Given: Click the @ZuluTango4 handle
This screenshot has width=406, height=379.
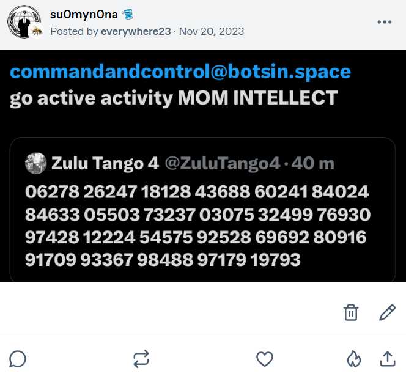Looking at the screenshot, I should (223, 163).
